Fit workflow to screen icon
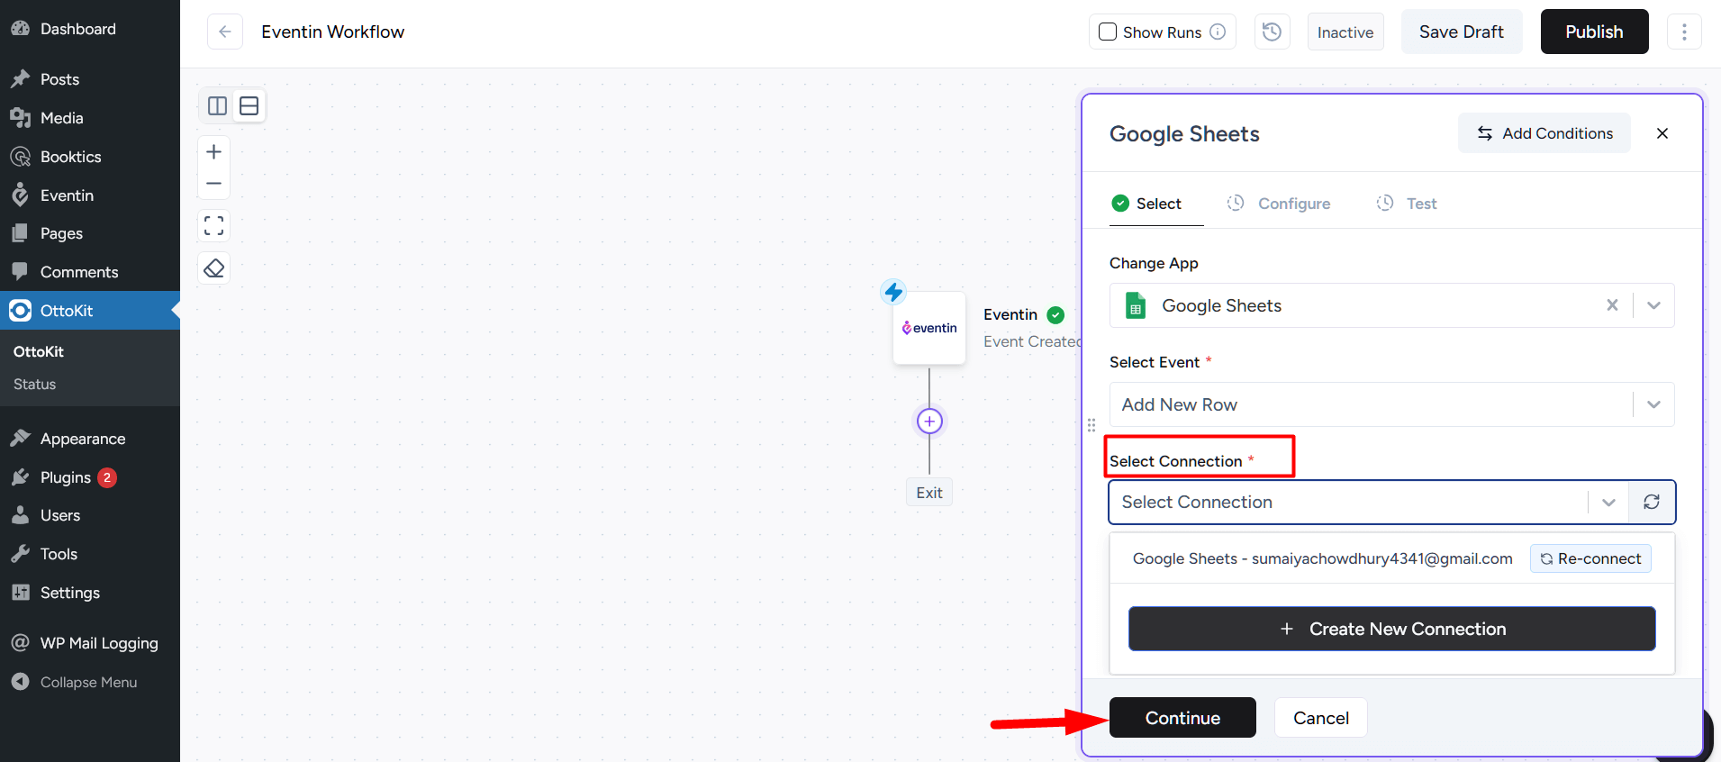1721x762 pixels. (x=213, y=225)
